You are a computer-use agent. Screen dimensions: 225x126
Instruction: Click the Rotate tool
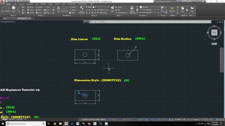pyautogui.click(x=39, y=7)
